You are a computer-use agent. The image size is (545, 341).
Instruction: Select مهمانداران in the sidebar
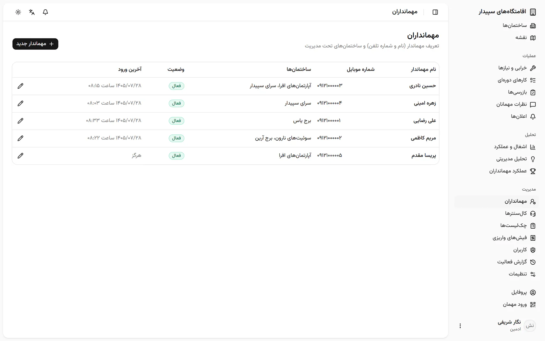pos(496,201)
